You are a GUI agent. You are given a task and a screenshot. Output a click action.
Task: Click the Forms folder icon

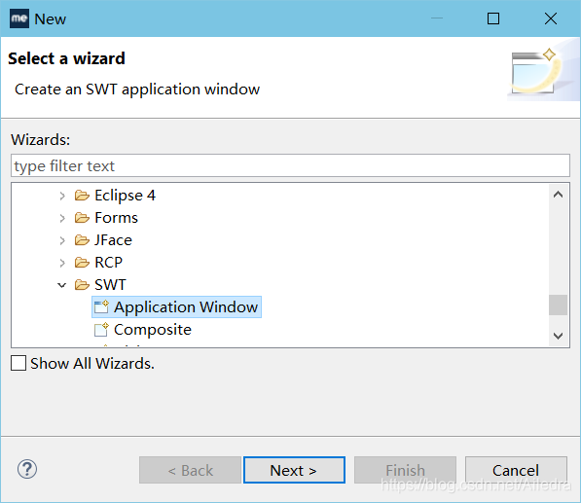coord(82,217)
